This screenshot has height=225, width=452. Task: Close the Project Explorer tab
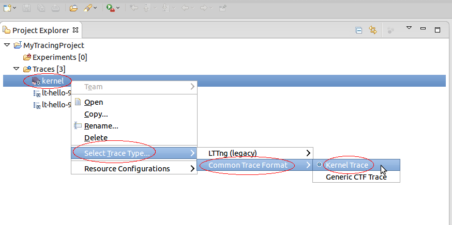click(75, 30)
